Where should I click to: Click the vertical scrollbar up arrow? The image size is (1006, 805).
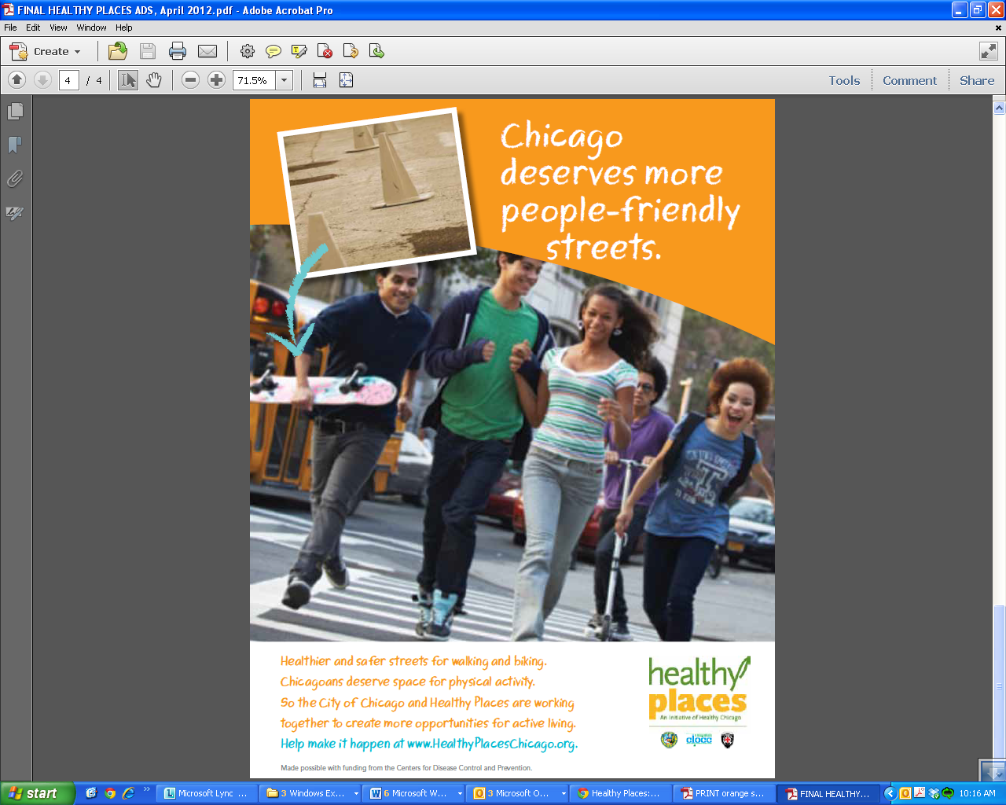[999, 108]
